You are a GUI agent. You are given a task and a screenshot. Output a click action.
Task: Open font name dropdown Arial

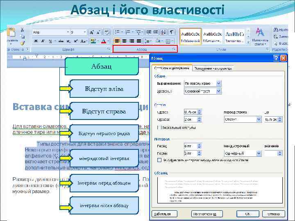point(68,32)
